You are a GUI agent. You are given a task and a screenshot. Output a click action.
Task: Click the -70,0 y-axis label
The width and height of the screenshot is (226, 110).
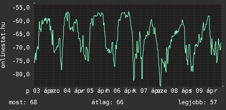click(x=21, y=48)
